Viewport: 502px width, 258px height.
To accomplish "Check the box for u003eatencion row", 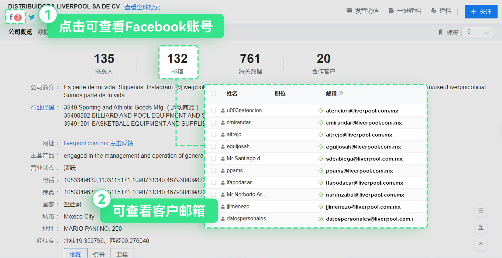I will coord(213,110).
